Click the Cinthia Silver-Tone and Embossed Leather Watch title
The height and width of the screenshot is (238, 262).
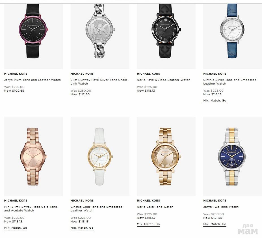tap(230, 82)
